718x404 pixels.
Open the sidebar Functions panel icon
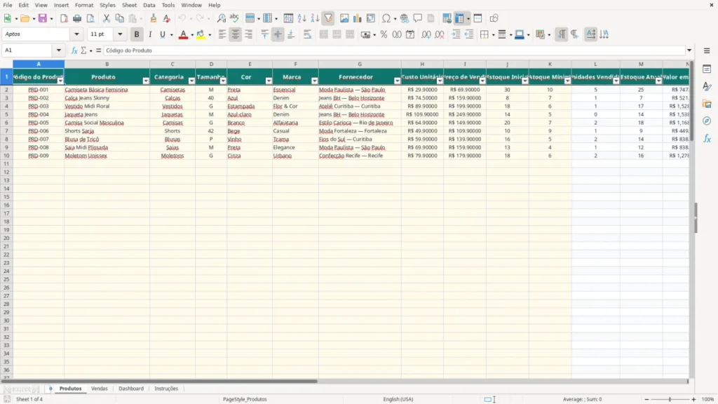pos(707,139)
